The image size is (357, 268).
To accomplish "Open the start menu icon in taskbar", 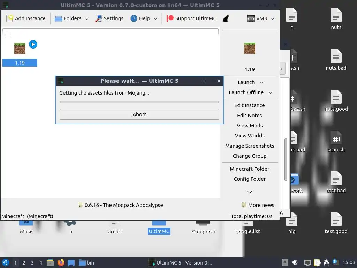I will pos(6,262).
